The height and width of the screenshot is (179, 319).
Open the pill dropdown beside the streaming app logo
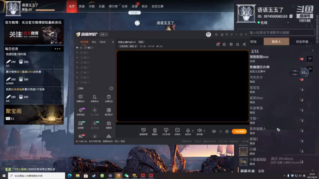pos(104,35)
